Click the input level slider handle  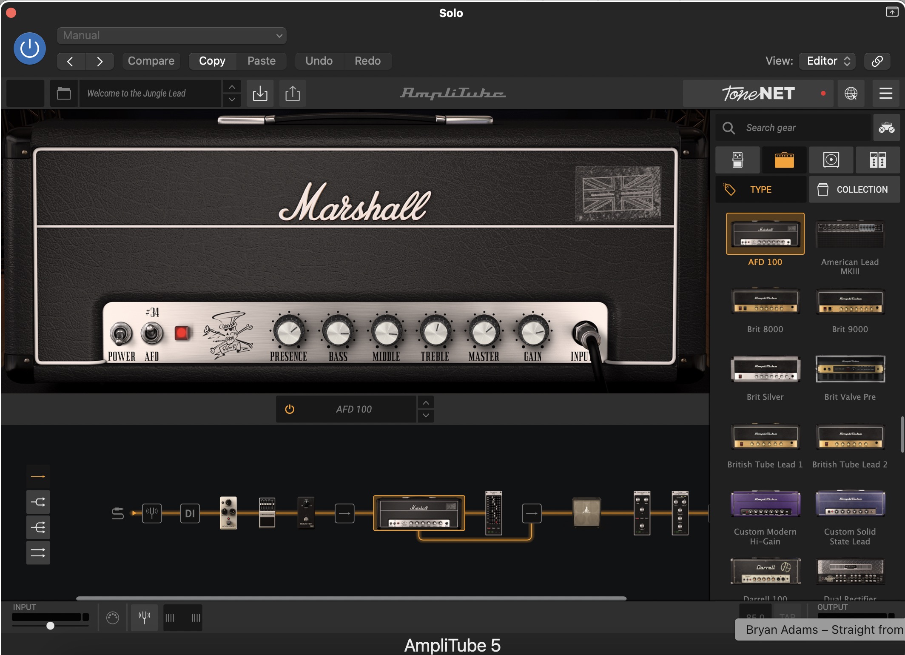point(50,626)
